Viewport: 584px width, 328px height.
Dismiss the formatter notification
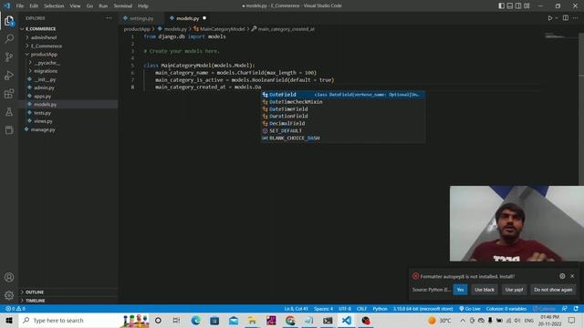[x=572, y=276]
